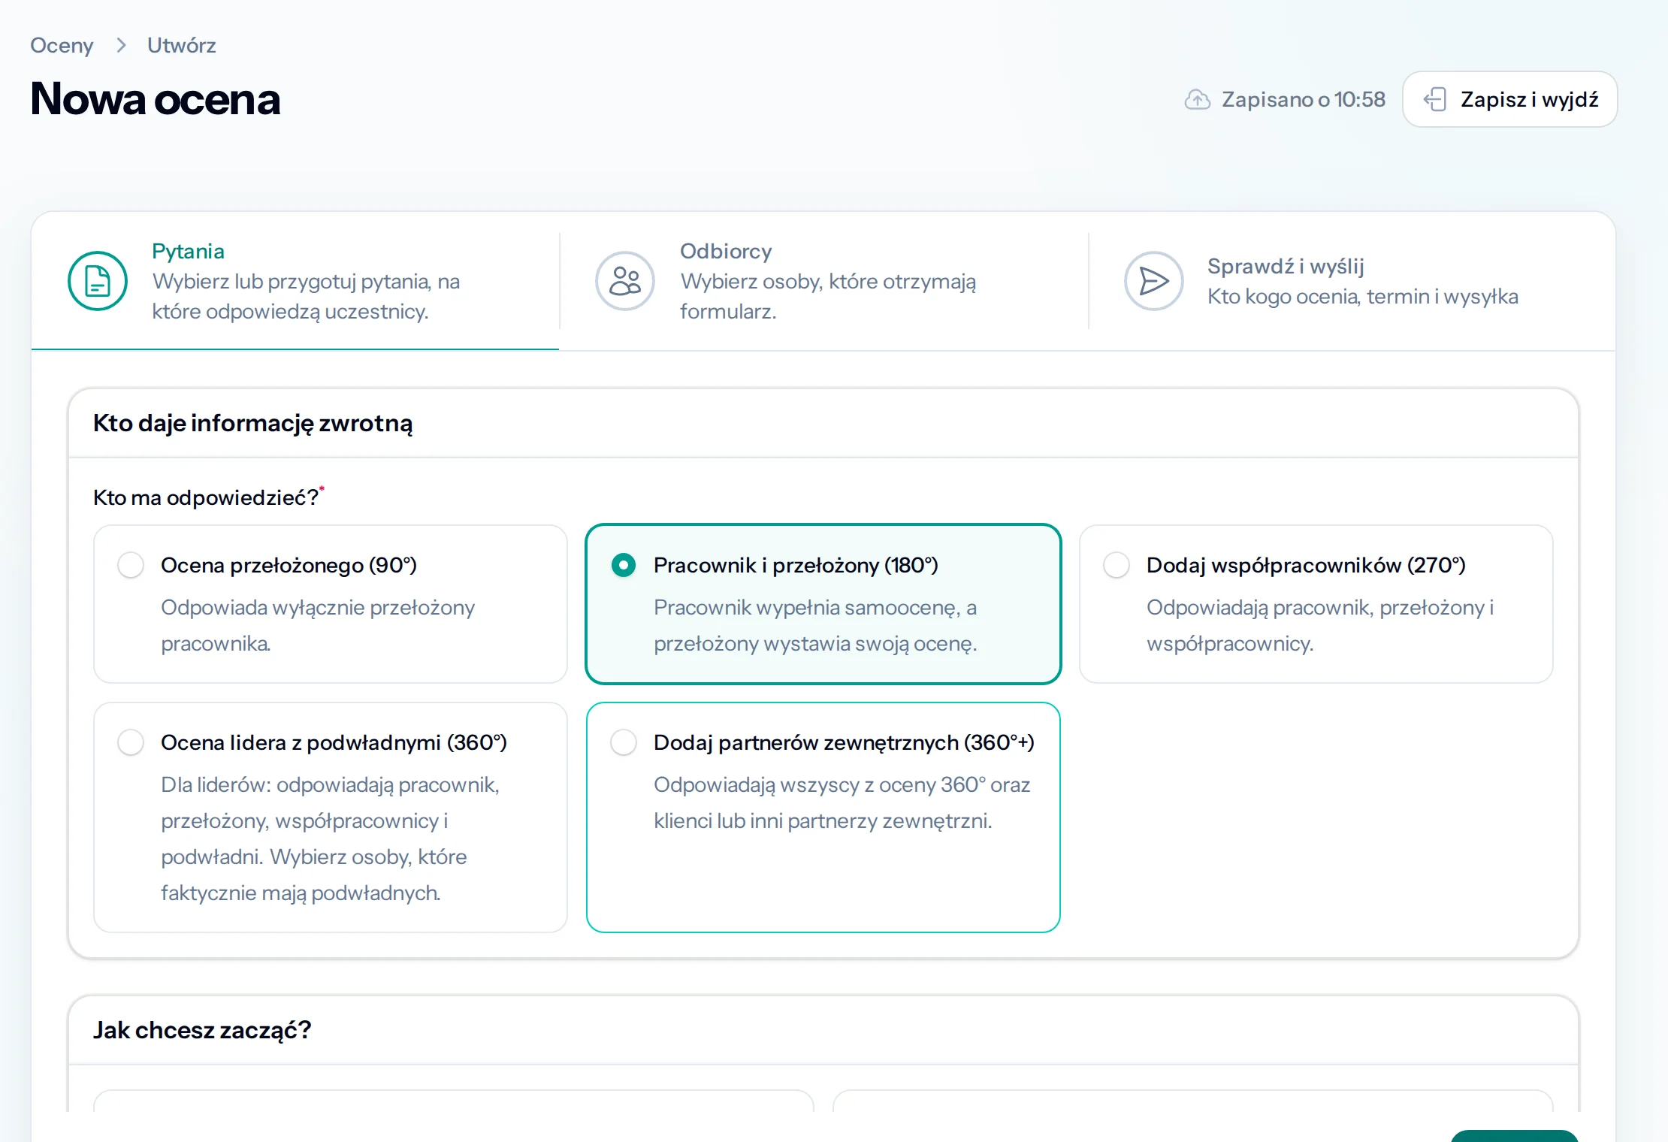Click the cloud saved status icon
The height and width of the screenshot is (1142, 1668).
tap(1198, 99)
